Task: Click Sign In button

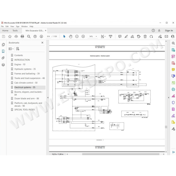Action: (x=169, y=30)
